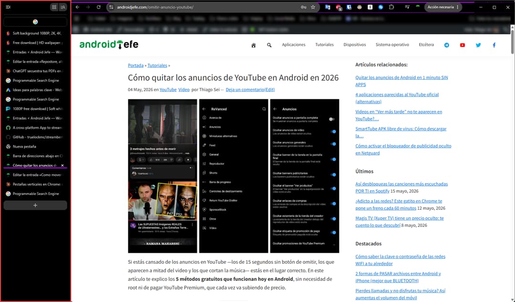Click the pinned Google tab

pos(35,22)
